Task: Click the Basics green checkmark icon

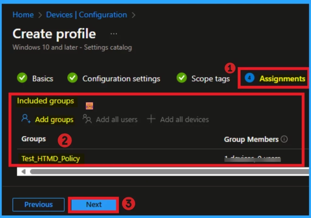Action: tap(22, 78)
